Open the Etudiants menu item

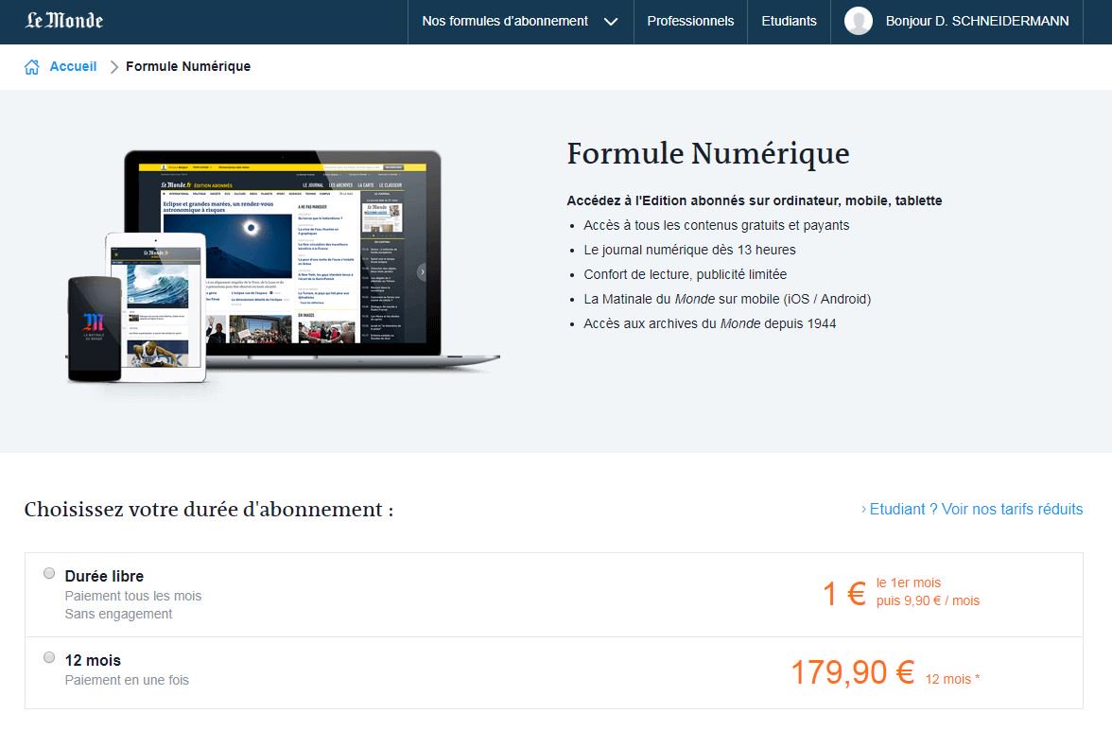[789, 21]
